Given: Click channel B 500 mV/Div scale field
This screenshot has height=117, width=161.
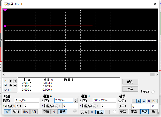Looking at the screenshot, I should point(104,100).
